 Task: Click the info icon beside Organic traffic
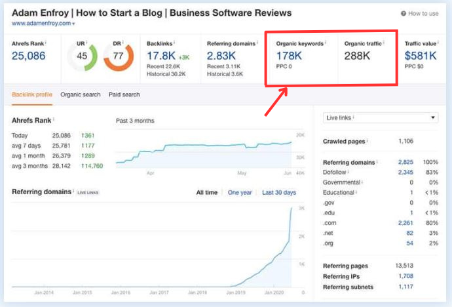[x=384, y=43]
